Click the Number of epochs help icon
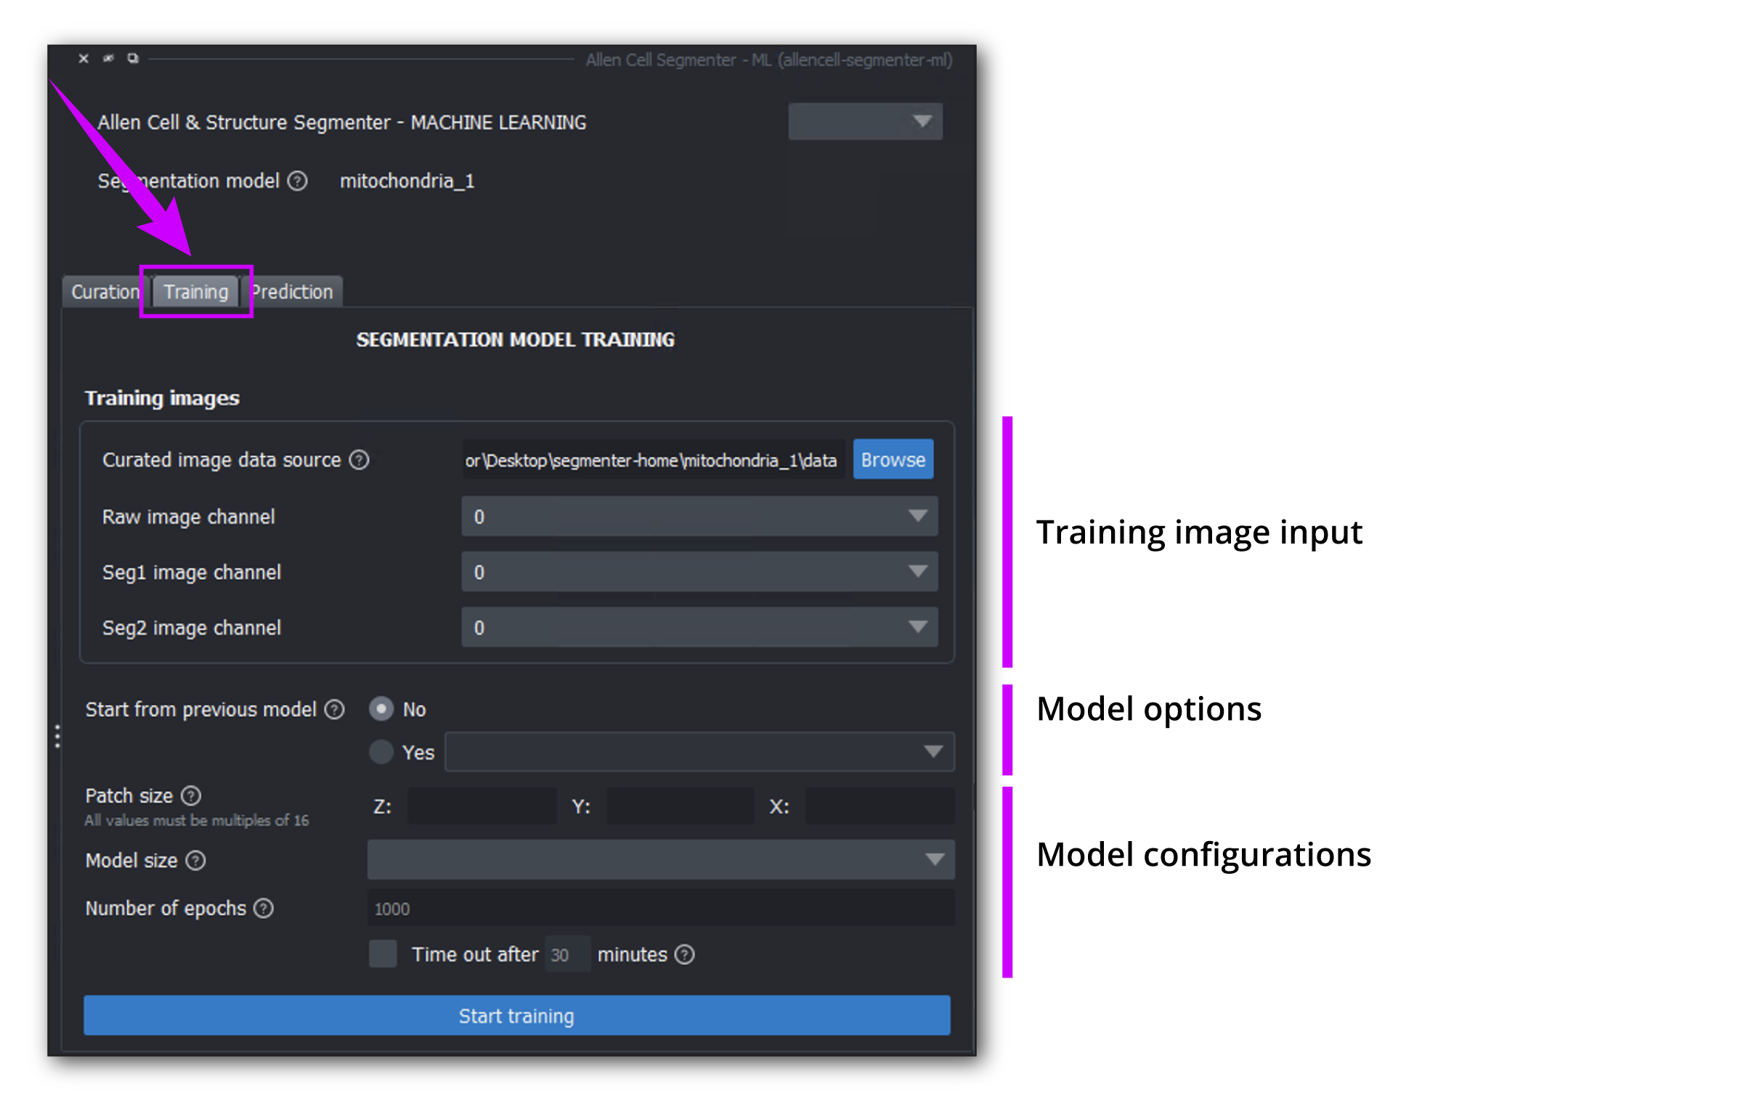Viewport: 1743px width, 1098px height. click(264, 908)
